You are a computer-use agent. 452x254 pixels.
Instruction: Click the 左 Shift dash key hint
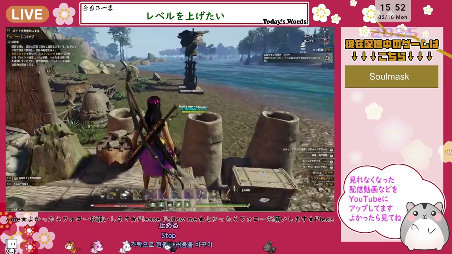(329, 173)
